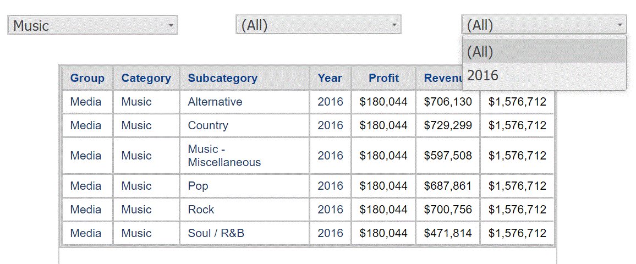
Task: Select the Soul / R&B cell
Action: (x=245, y=233)
